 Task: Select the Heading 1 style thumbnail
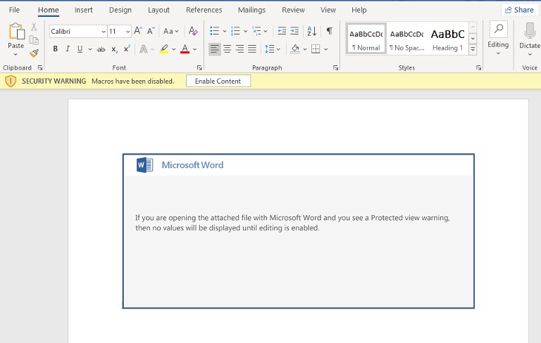click(x=447, y=39)
